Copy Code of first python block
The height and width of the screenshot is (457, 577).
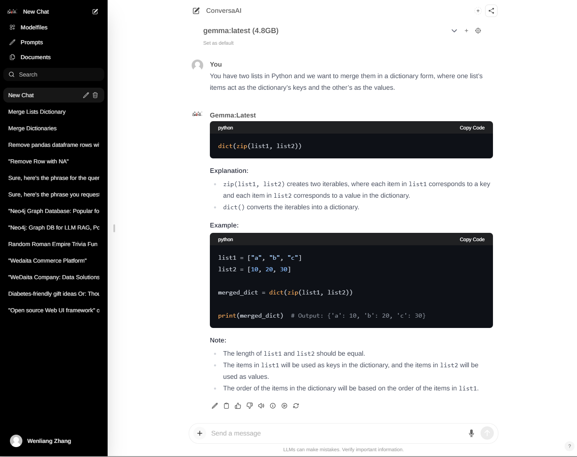coord(472,128)
